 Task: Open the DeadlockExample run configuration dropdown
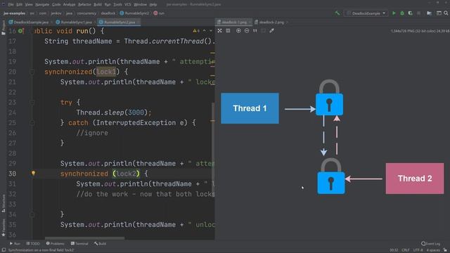(x=366, y=13)
